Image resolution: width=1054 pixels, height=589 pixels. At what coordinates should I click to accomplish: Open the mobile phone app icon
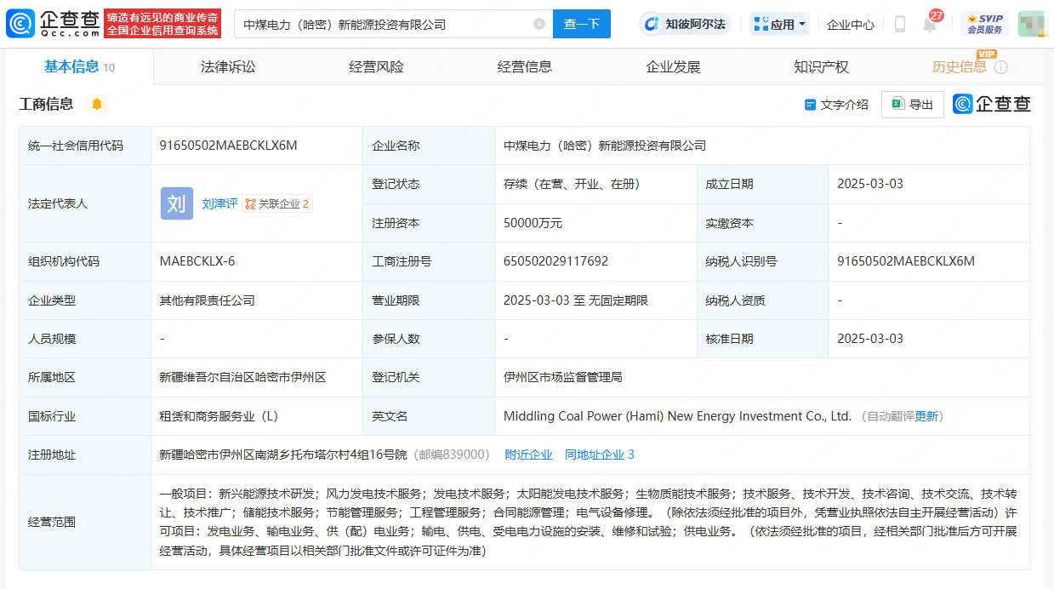point(899,24)
